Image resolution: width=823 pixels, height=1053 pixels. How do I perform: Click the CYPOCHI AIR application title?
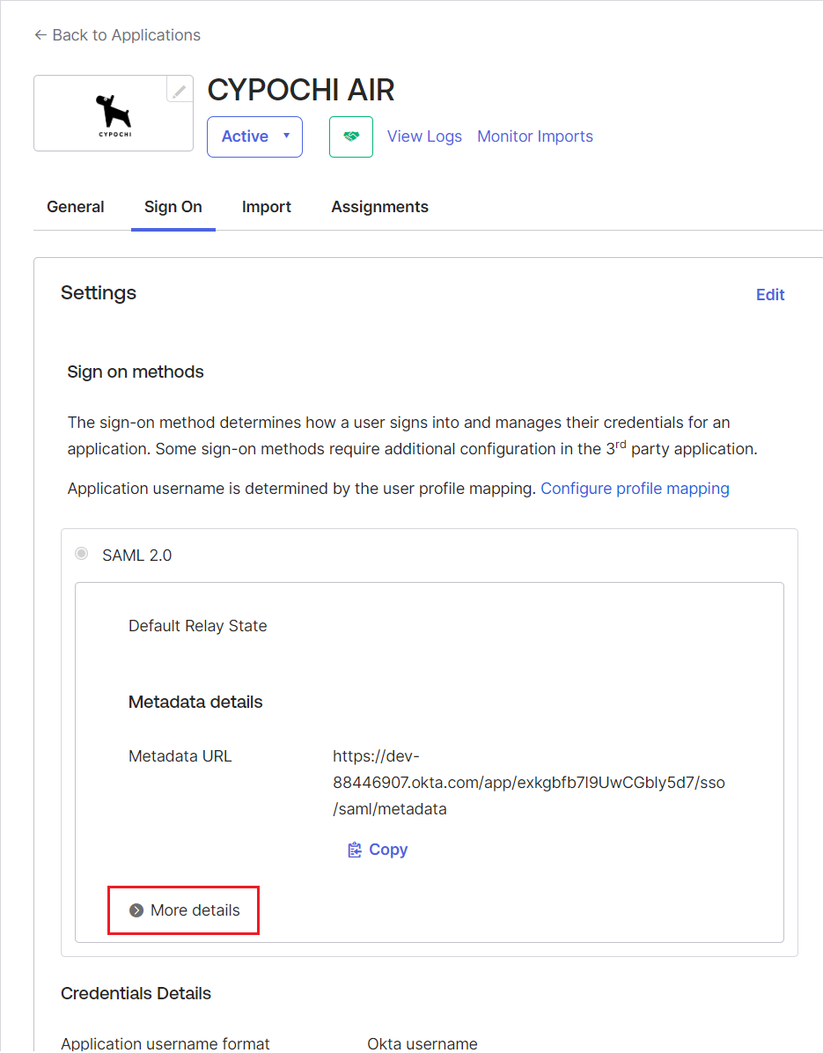[301, 90]
